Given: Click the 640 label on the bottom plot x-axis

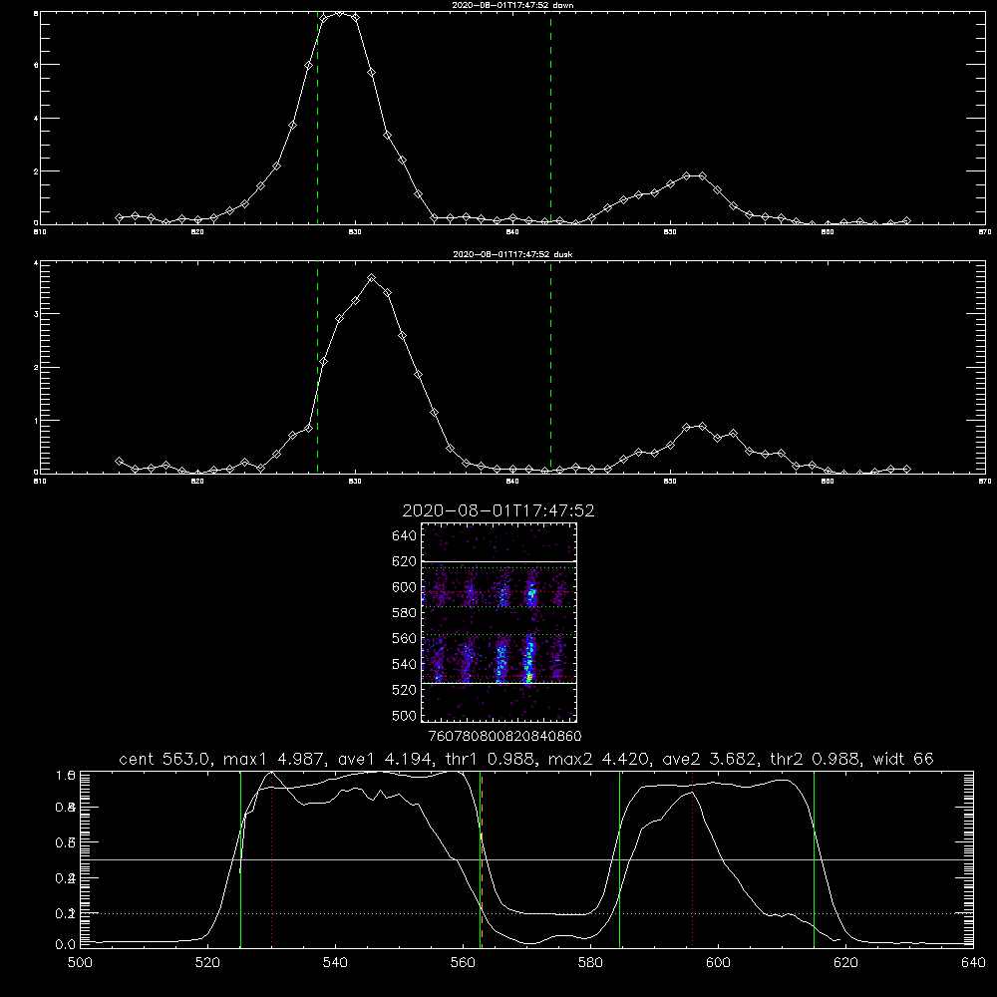Looking at the screenshot, I should pyautogui.click(x=973, y=963).
